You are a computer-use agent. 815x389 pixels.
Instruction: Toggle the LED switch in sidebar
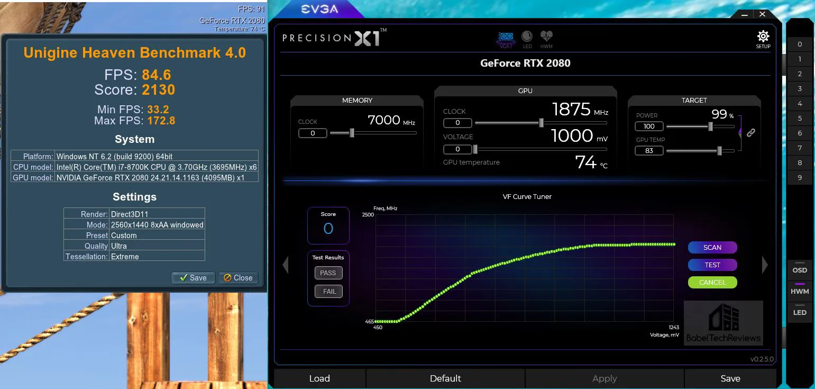pos(800,311)
